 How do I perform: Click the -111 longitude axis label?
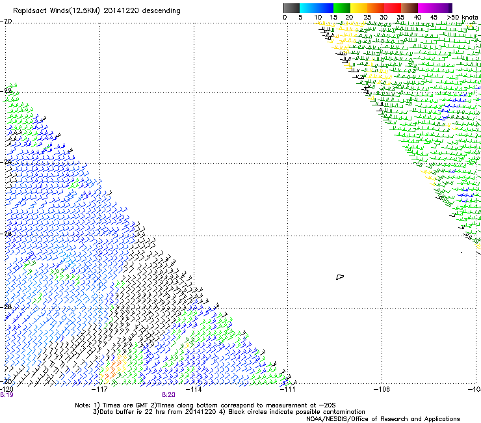pos(288,389)
